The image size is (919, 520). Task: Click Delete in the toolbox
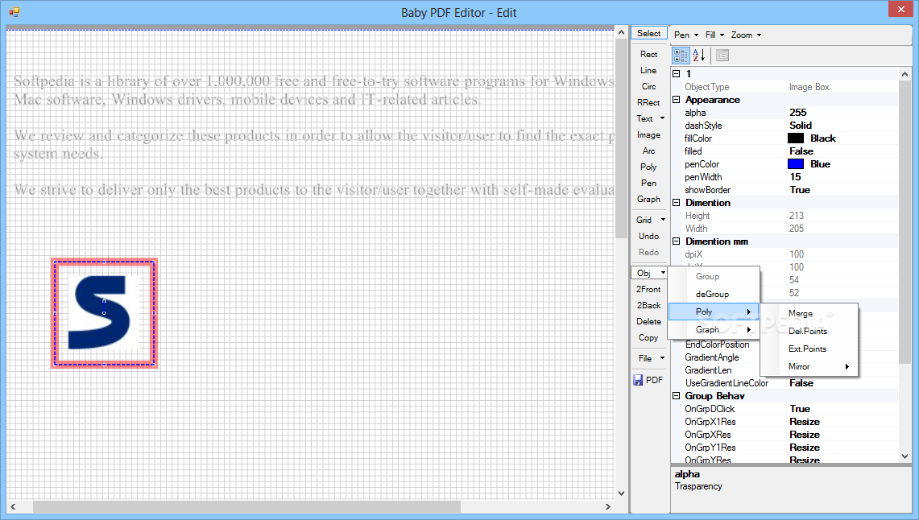click(649, 321)
